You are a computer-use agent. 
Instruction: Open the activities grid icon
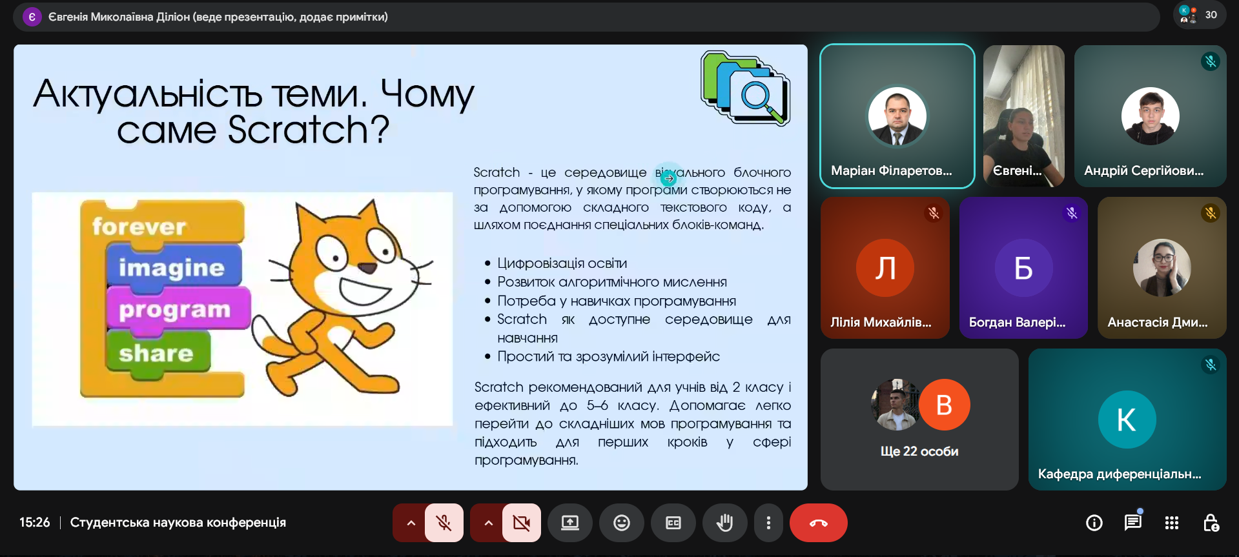(x=1172, y=523)
